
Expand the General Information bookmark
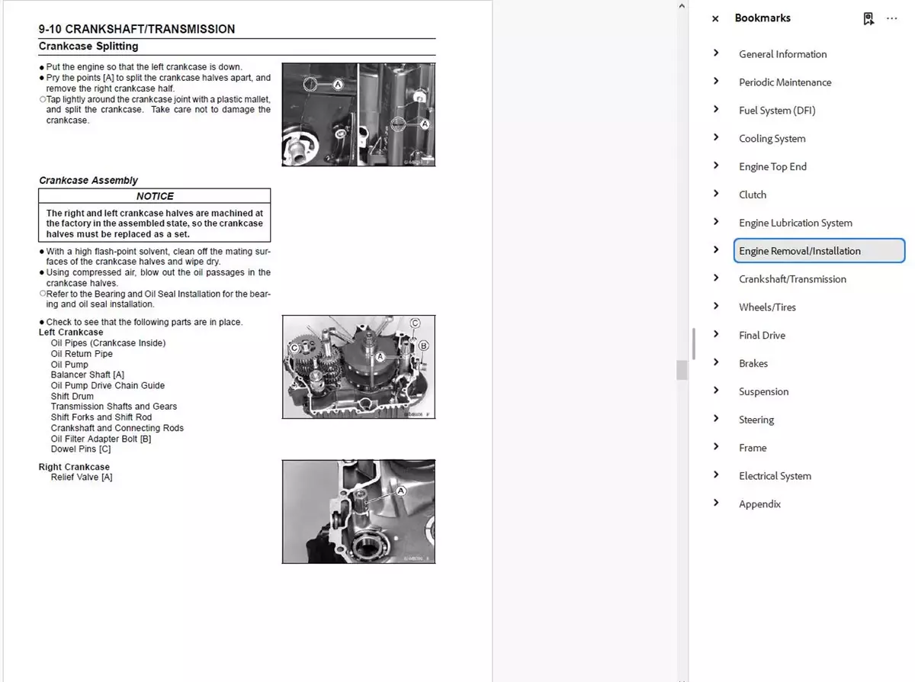click(716, 53)
